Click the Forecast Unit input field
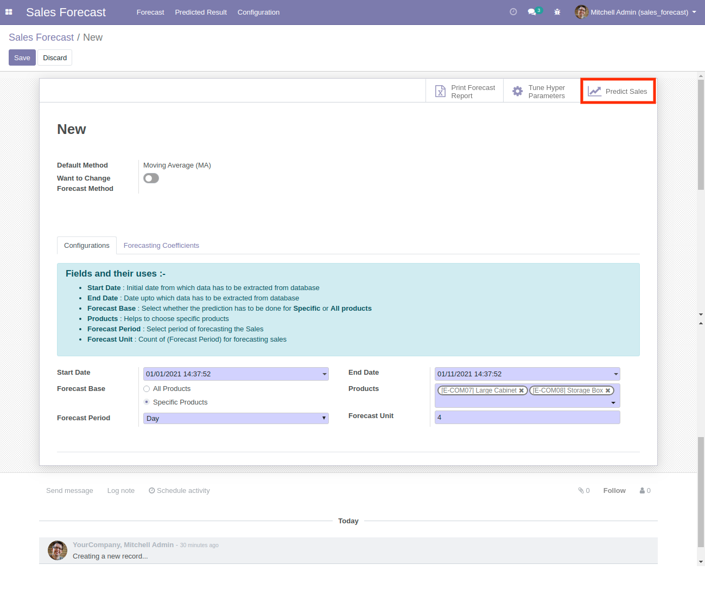Screen dimensions: 705x590 pyautogui.click(x=527, y=418)
